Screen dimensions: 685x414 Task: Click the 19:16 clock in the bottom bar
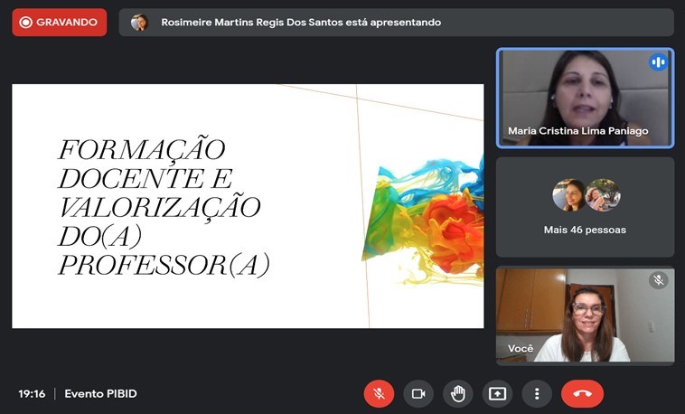point(32,394)
